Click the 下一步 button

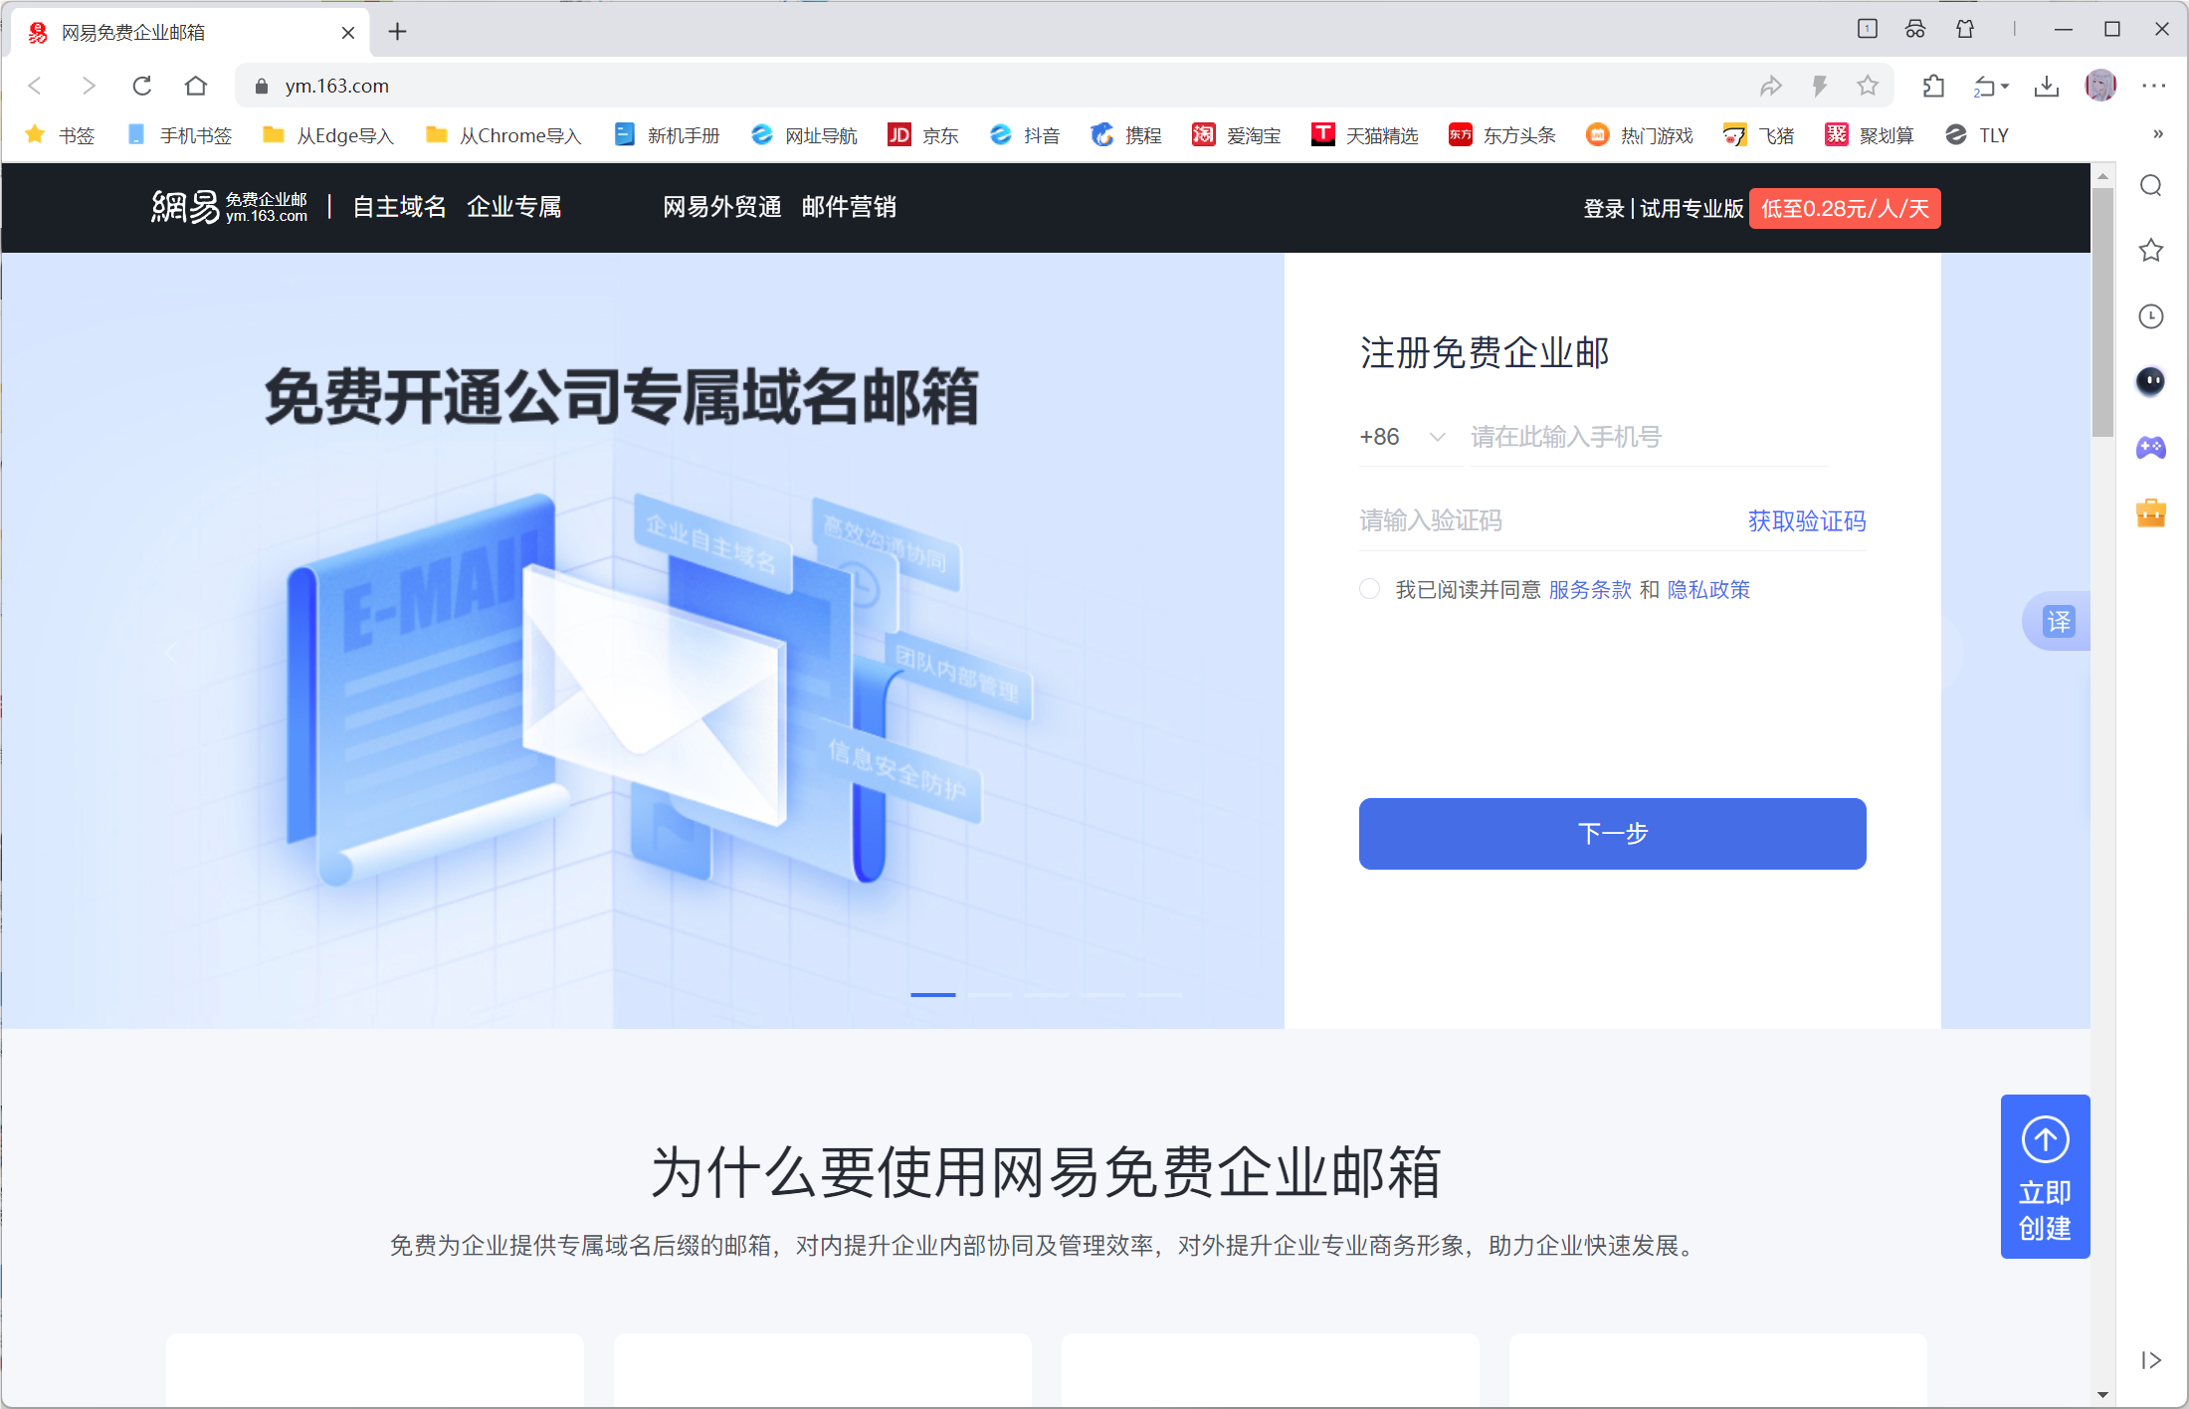click(x=1612, y=834)
